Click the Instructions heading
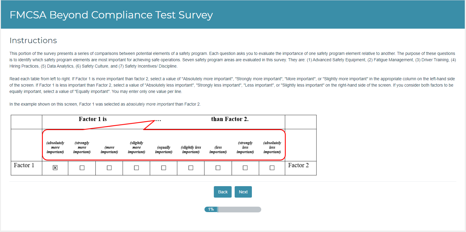 pyautogui.click(x=33, y=40)
